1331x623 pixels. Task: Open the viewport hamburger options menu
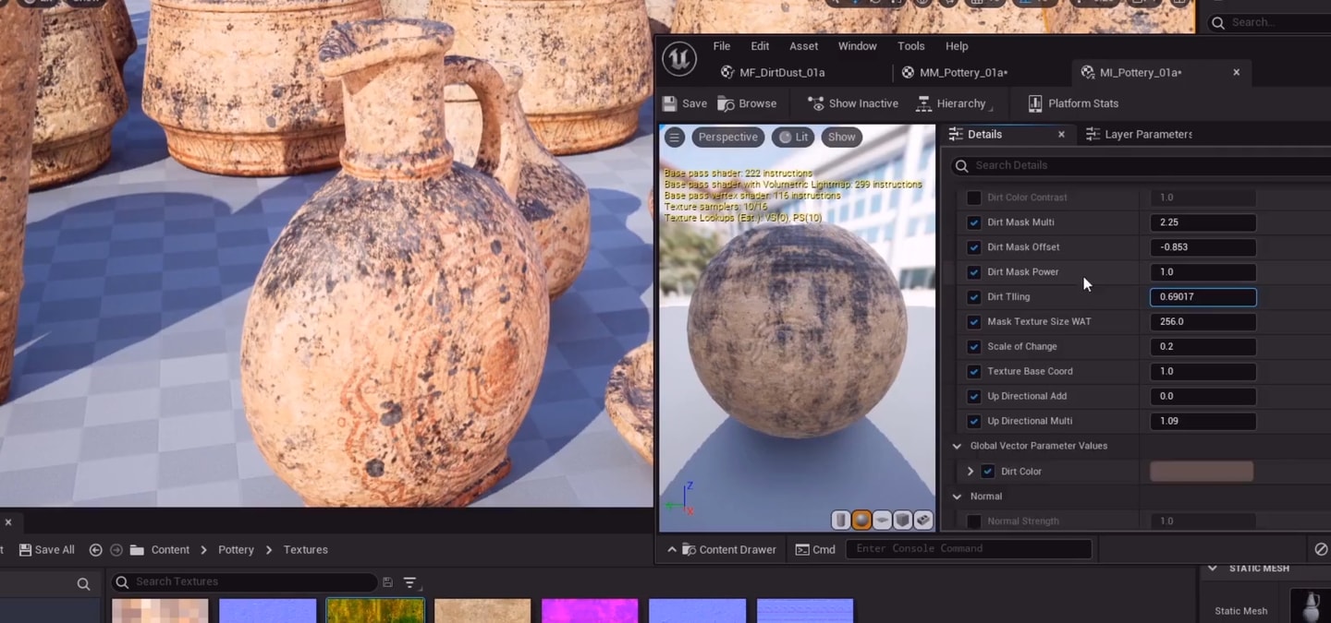click(675, 137)
